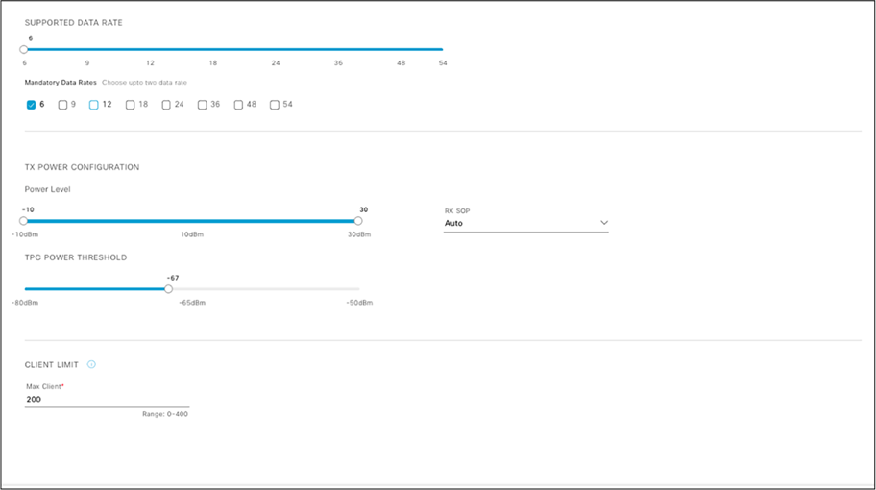Enable the 48 mandatory data rate checkbox
The image size is (876, 490).
(x=238, y=105)
